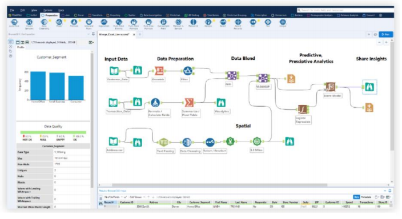This screenshot has width=402, height=219.
Task: Select the Score Model tool node
Action: [331, 87]
